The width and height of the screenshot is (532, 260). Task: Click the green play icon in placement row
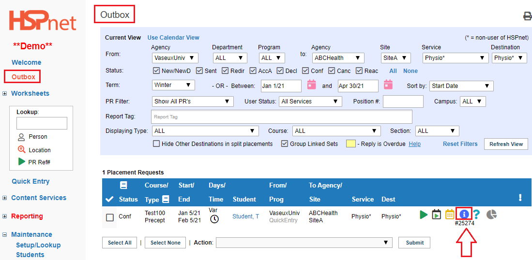click(424, 214)
